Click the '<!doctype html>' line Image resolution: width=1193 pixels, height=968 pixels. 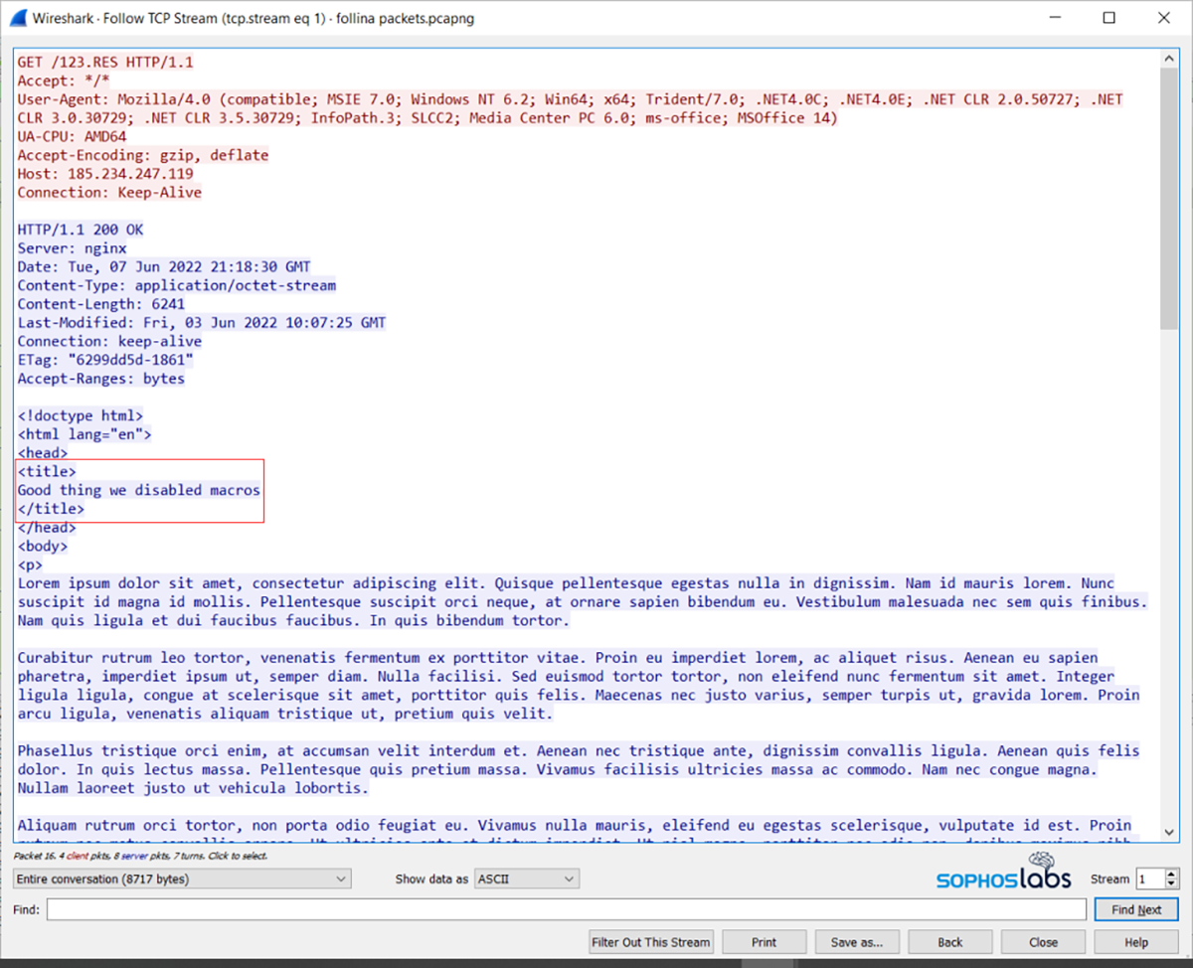(x=81, y=415)
